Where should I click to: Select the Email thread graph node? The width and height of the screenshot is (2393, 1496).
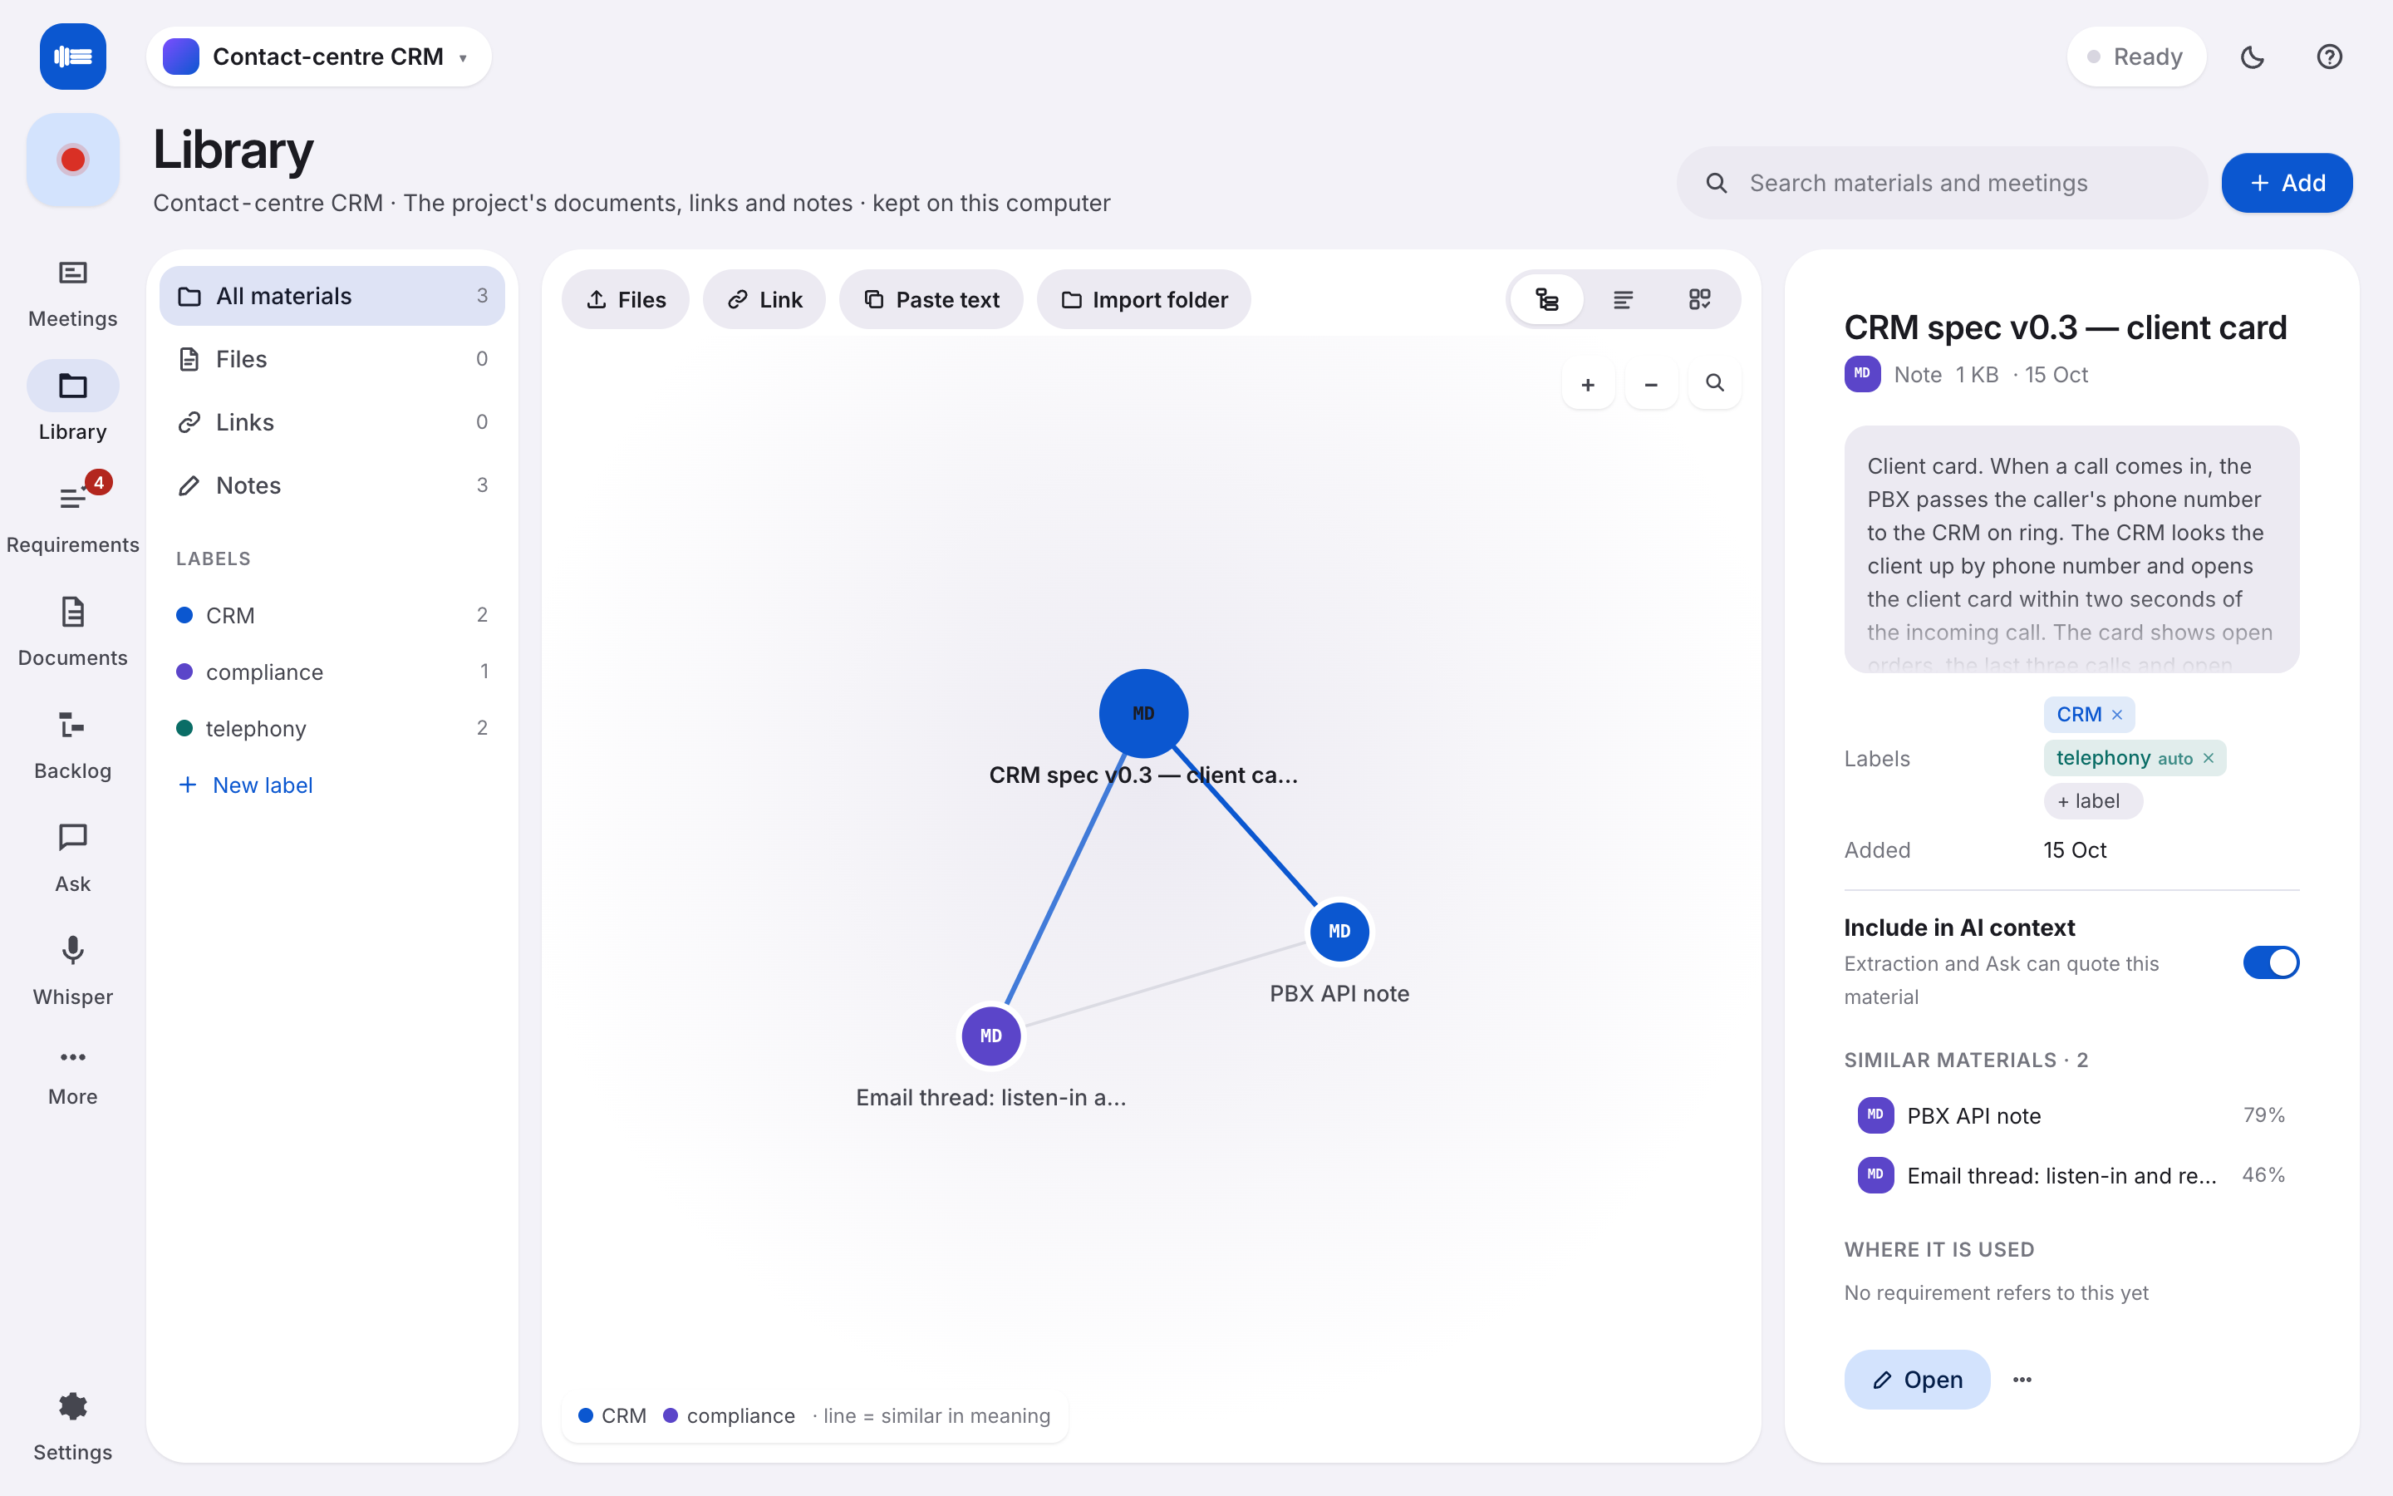pyautogui.click(x=990, y=1036)
